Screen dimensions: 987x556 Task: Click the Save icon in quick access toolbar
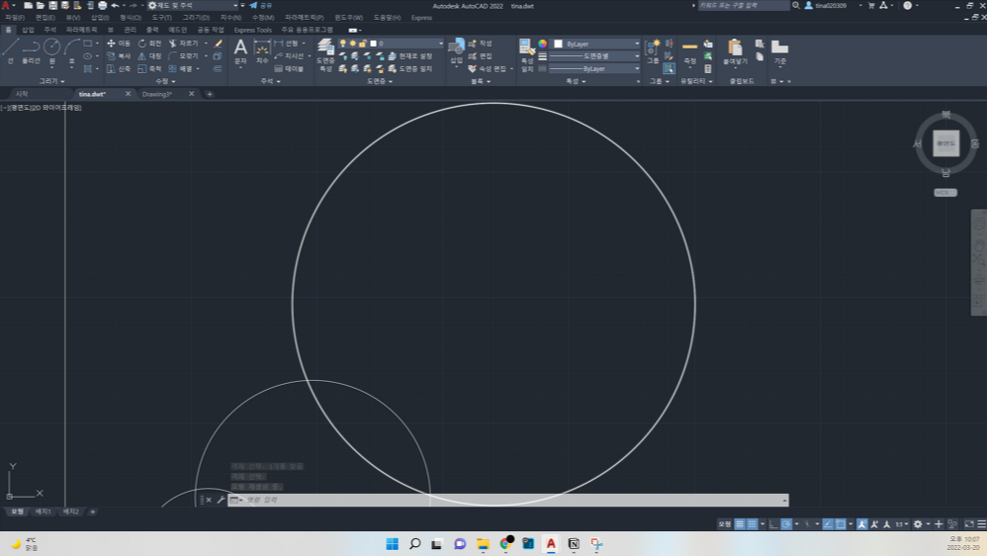click(52, 5)
